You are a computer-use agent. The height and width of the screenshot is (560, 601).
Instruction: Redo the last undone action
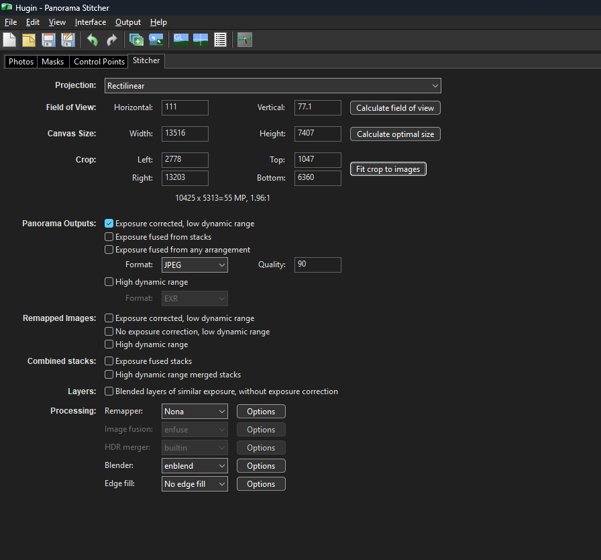111,40
